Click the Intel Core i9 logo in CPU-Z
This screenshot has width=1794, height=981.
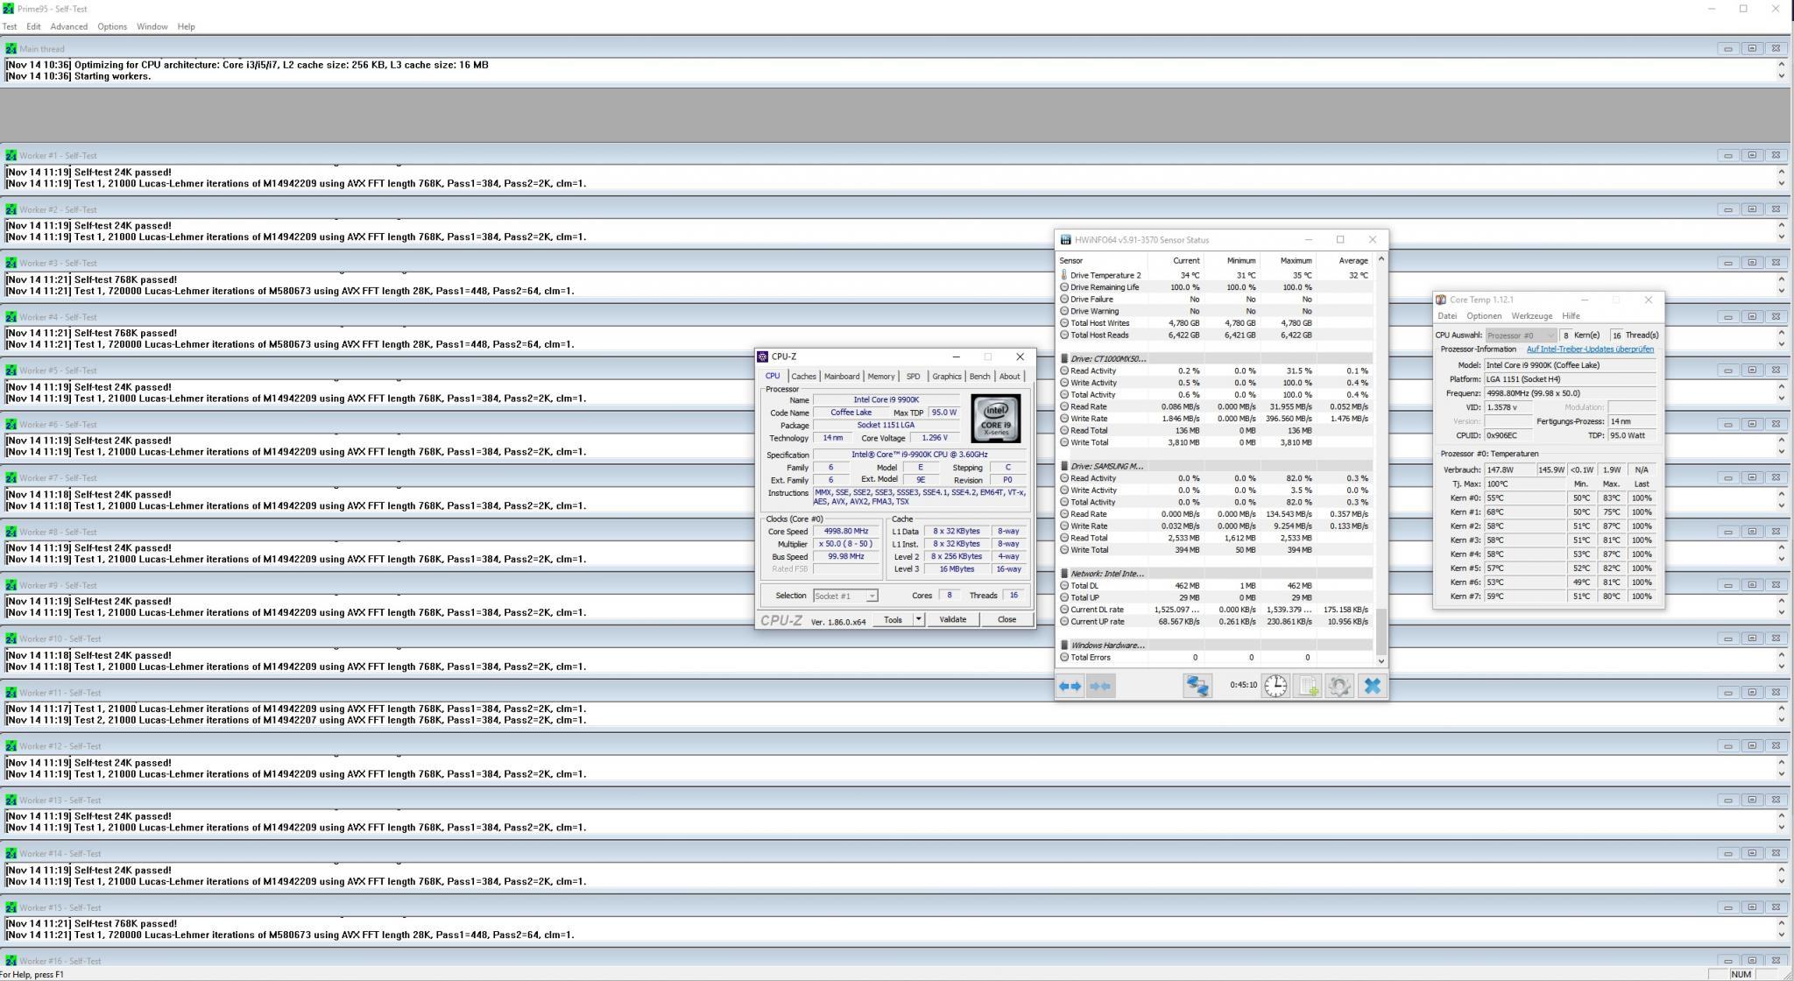[x=995, y=419]
